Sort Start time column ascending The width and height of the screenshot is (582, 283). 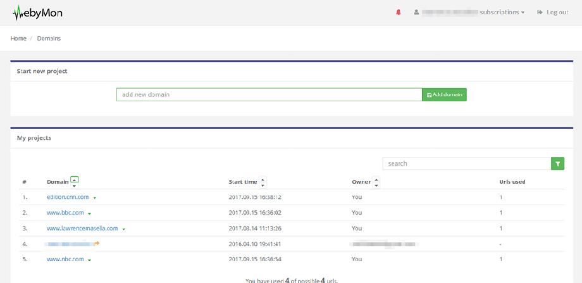[x=263, y=179]
